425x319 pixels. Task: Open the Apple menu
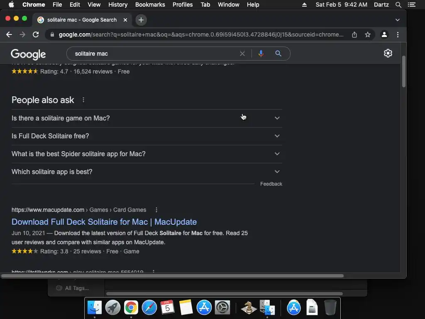pyautogui.click(x=11, y=5)
